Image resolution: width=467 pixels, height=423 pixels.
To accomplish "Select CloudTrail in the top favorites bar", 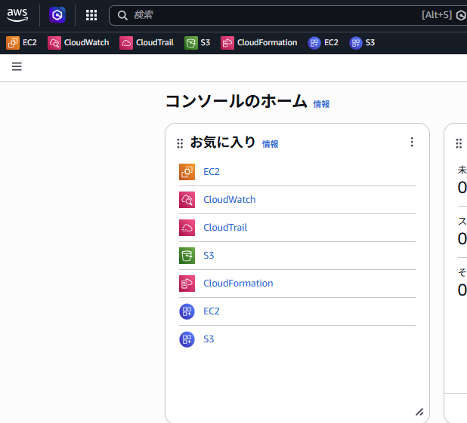I will point(147,43).
